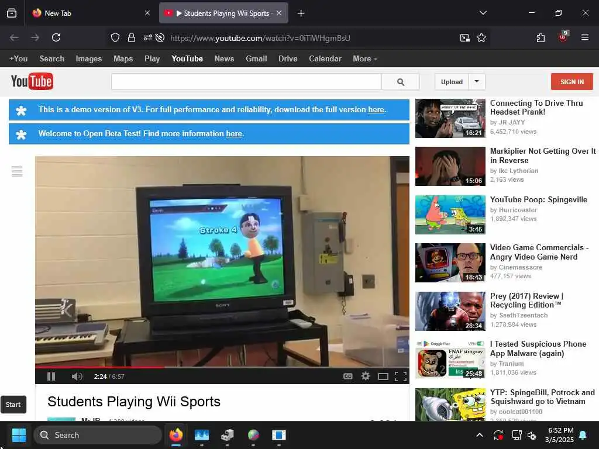Image resolution: width=599 pixels, height=449 pixels.
Task: Follow the 'here' link in Open Beta banner
Action: click(234, 134)
